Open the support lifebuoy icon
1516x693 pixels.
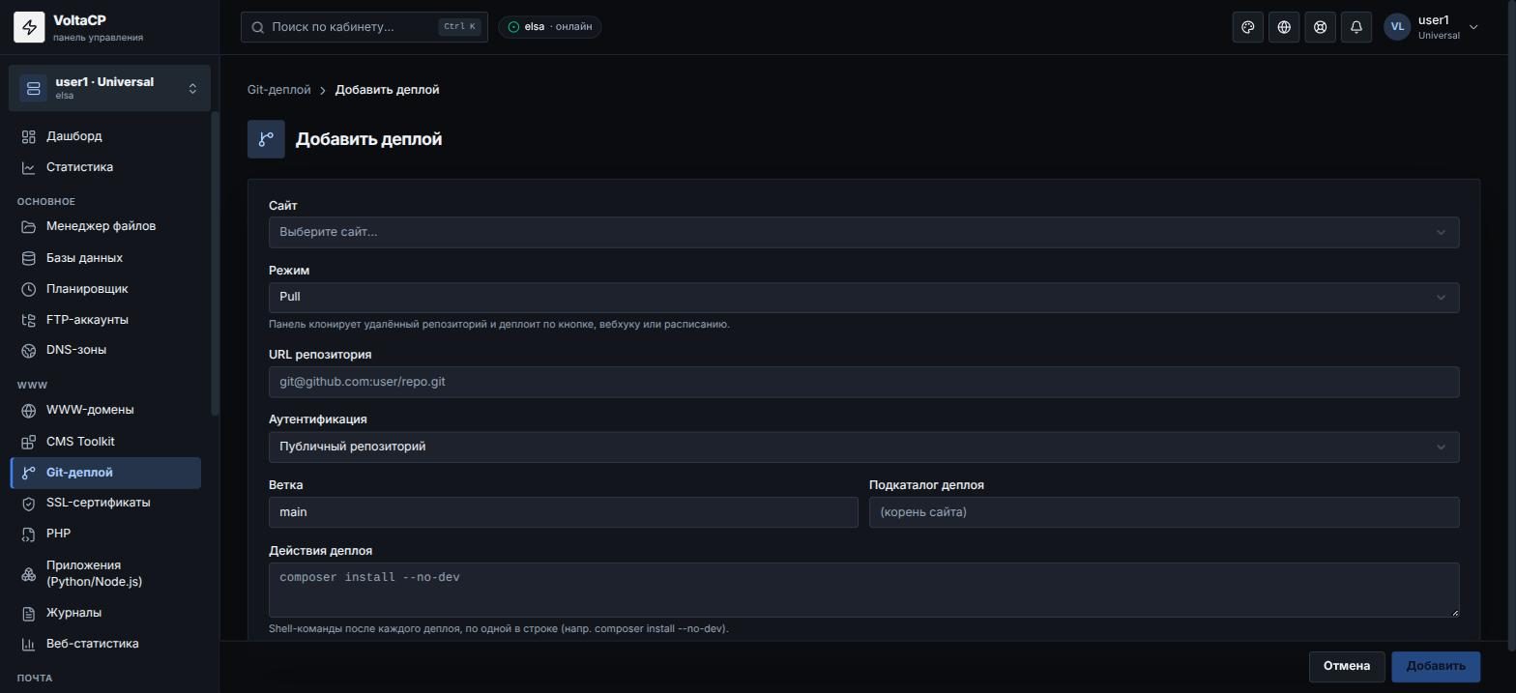click(1320, 27)
